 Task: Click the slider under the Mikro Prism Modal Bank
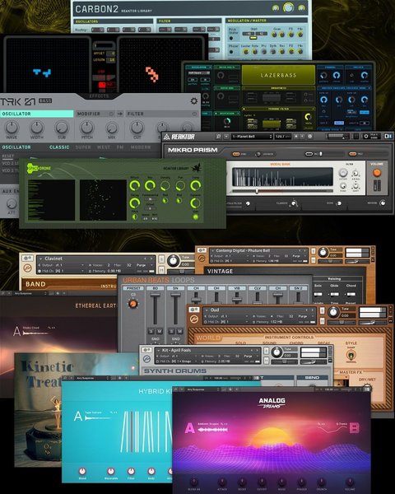coord(282,191)
